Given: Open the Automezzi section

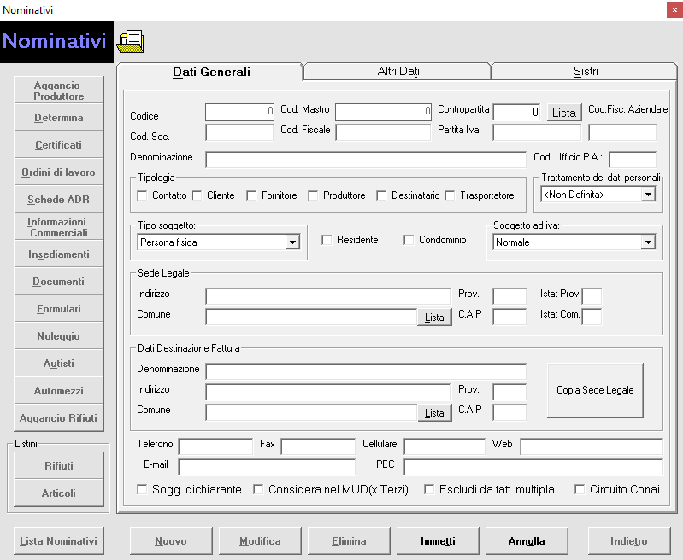Looking at the screenshot, I should (x=59, y=391).
